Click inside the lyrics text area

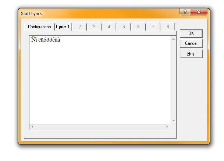pos(100,80)
